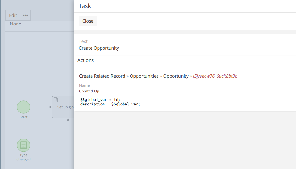This screenshot has width=296, height=169.
Task: Click the script icon on Set up task
Action: 56,99
